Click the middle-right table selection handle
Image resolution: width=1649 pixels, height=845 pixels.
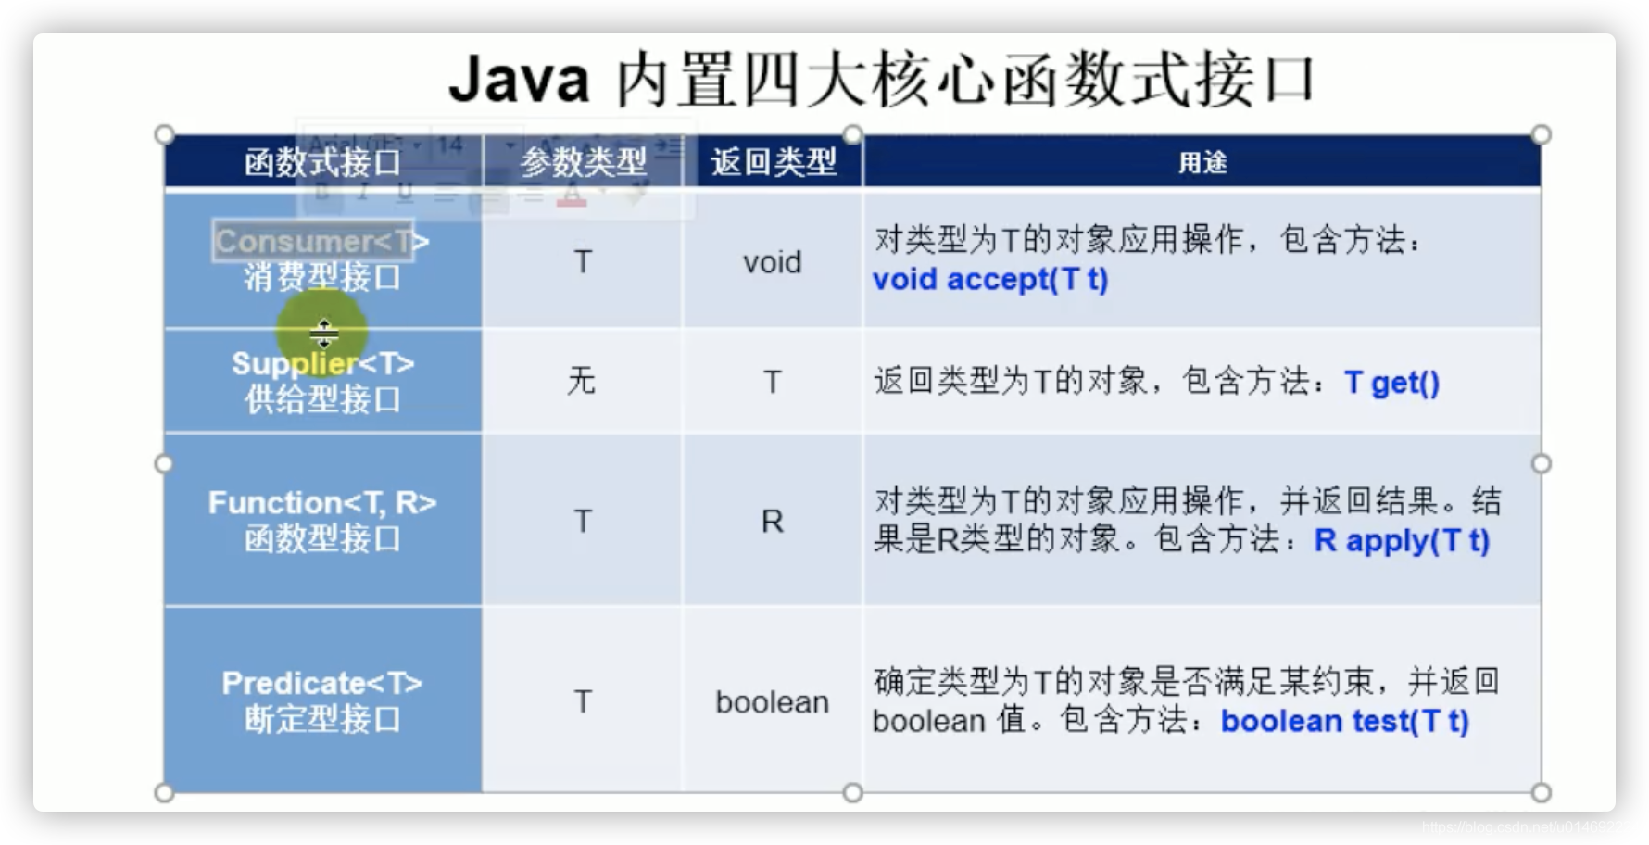[1541, 463]
